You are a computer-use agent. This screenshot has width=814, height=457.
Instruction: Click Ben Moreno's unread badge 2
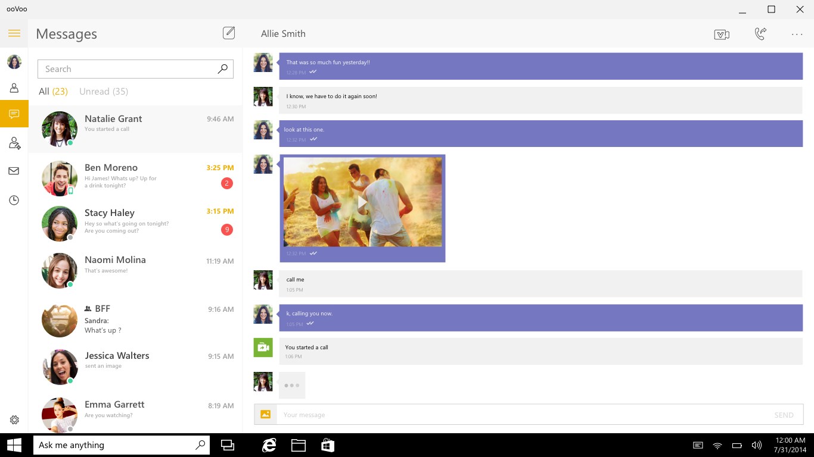pos(227,183)
